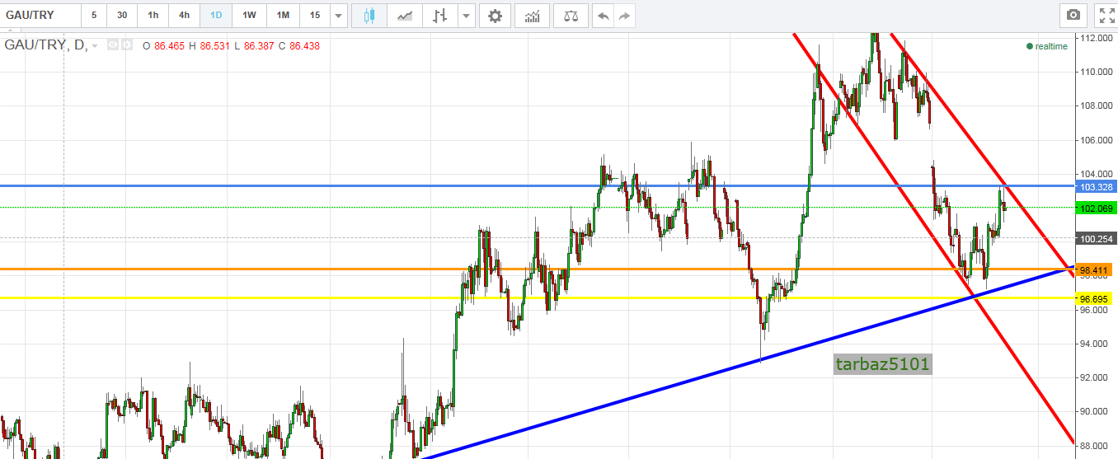Screen dimensions: 1118x459
Task: Click the 103.328 blue price label
Action: (x=1097, y=186)
